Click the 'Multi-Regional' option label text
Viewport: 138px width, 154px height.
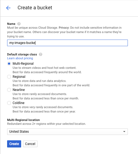click(x=23, y=64)
